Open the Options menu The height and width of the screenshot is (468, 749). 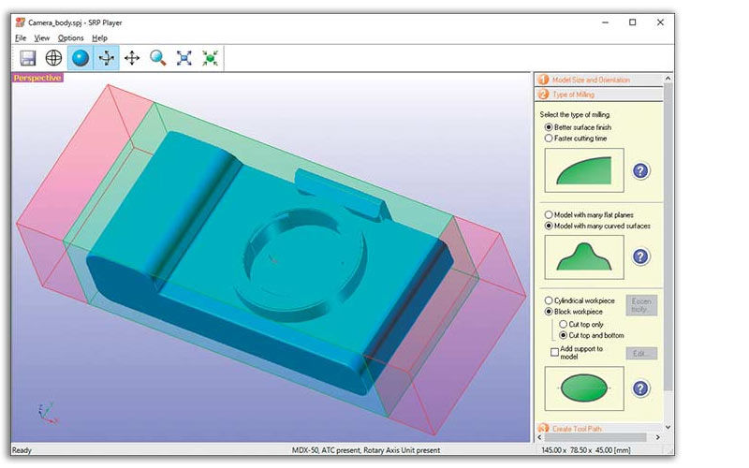(70, 38)
